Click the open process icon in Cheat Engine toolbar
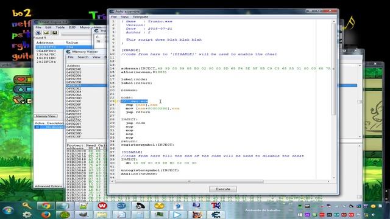The height and width of the screenshot is (219, 390). point(38,33)
